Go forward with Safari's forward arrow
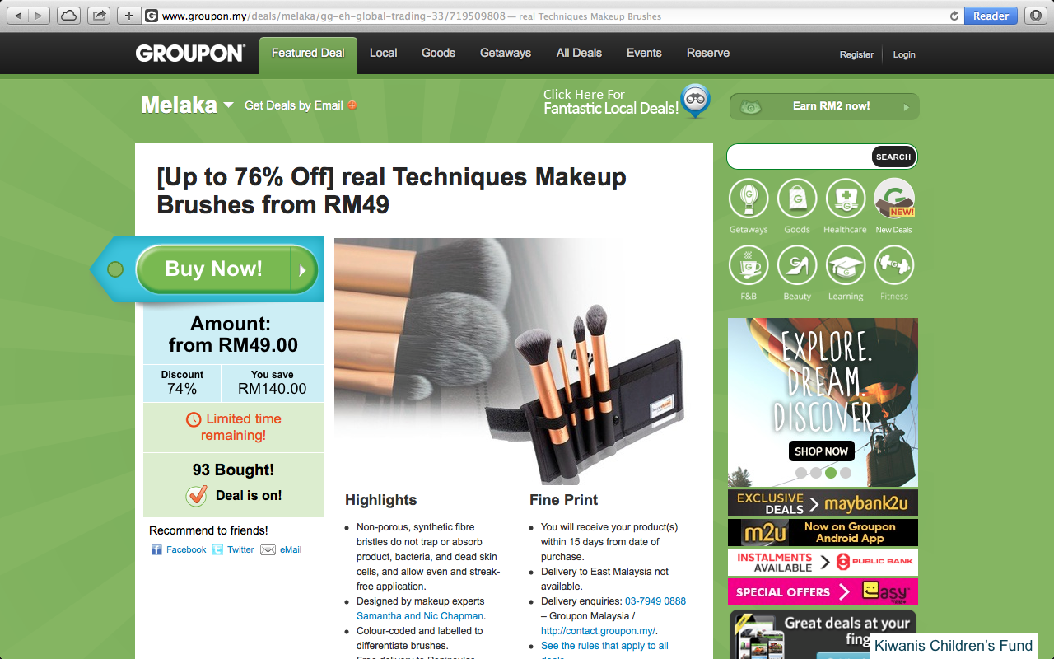The image size is (1054, 659). 40,16
